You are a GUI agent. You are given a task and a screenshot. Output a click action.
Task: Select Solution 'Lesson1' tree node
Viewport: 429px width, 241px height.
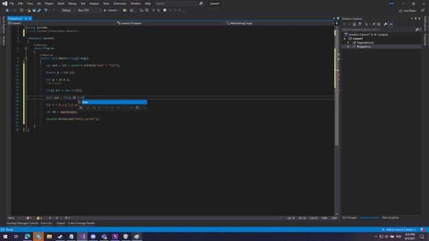pos(366,34)
